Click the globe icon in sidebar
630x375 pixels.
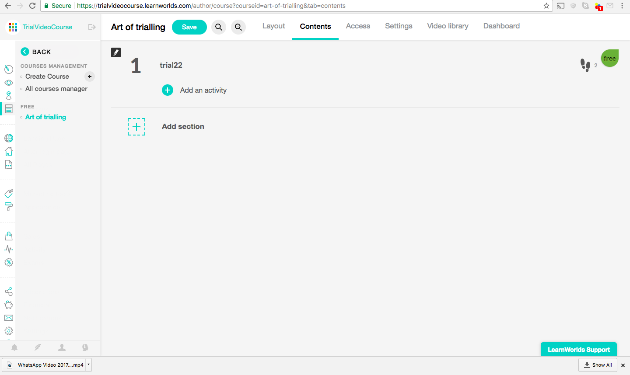tap(9, 138)
